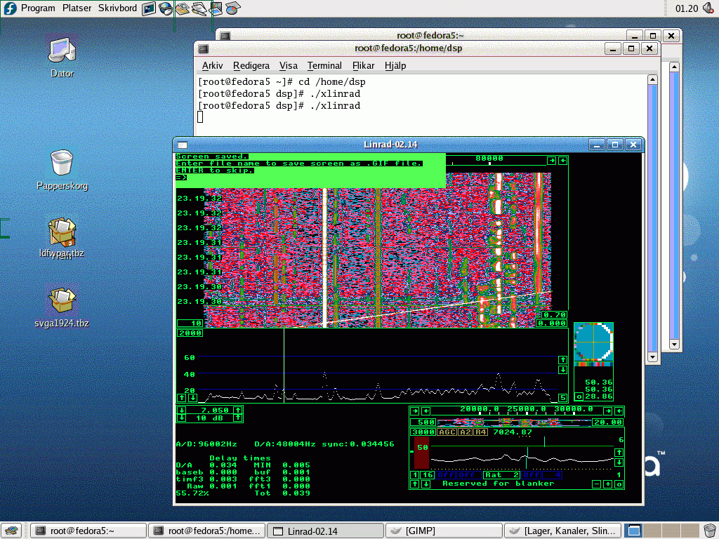Click the minus button in the baseband panel
This screenshot has height=539, width=719.
coord(597,484)
